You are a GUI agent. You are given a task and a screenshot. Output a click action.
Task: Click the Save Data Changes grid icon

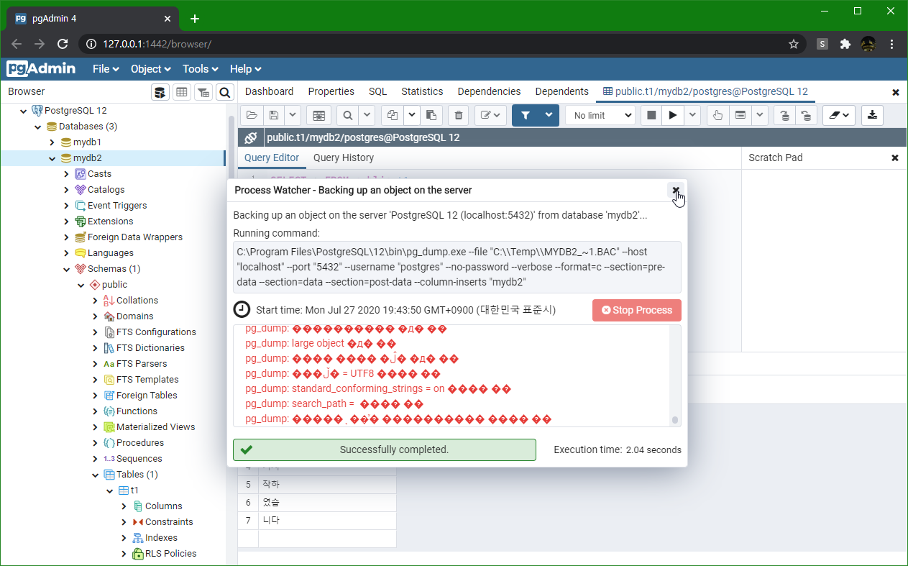(318, 115)
